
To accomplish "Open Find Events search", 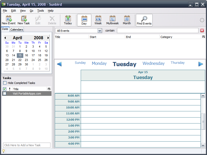I will point(144,20).
